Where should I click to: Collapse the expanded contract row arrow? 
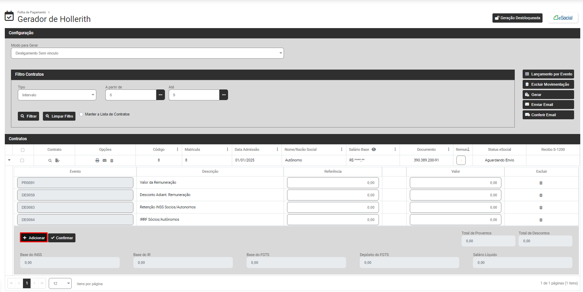[x=9, y=160]
